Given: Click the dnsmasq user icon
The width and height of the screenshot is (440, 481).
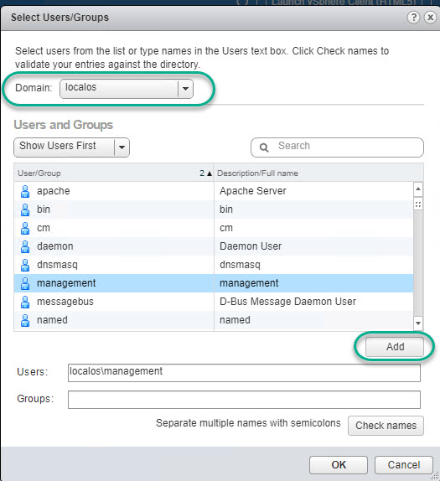Looking at the screenshot, I should pos(25,265).
